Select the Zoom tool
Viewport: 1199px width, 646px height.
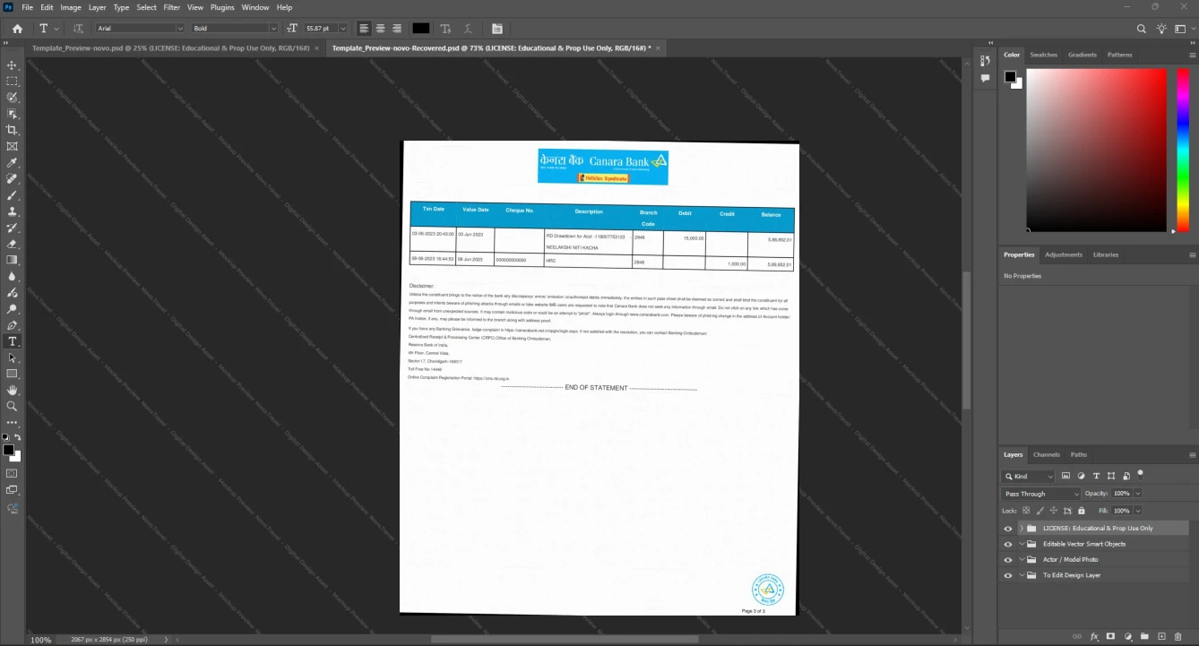tap(12, 407)
